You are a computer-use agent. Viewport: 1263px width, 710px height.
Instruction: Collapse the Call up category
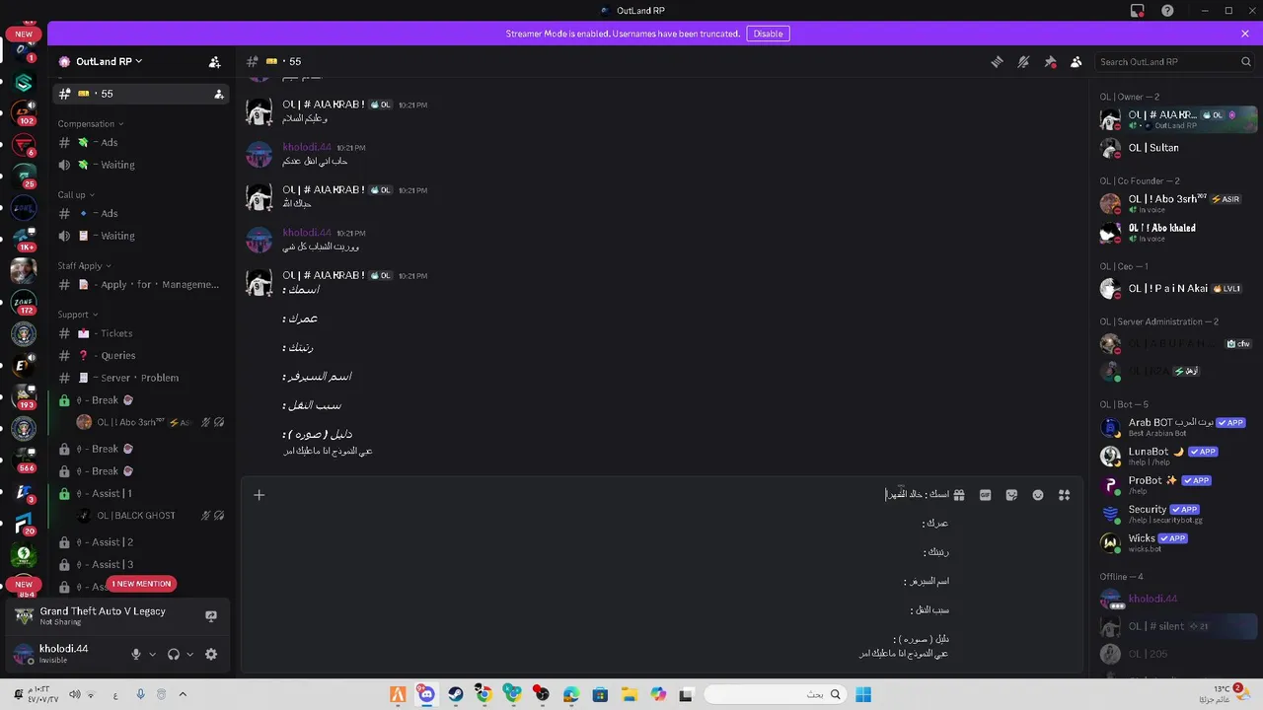(76, 195)
